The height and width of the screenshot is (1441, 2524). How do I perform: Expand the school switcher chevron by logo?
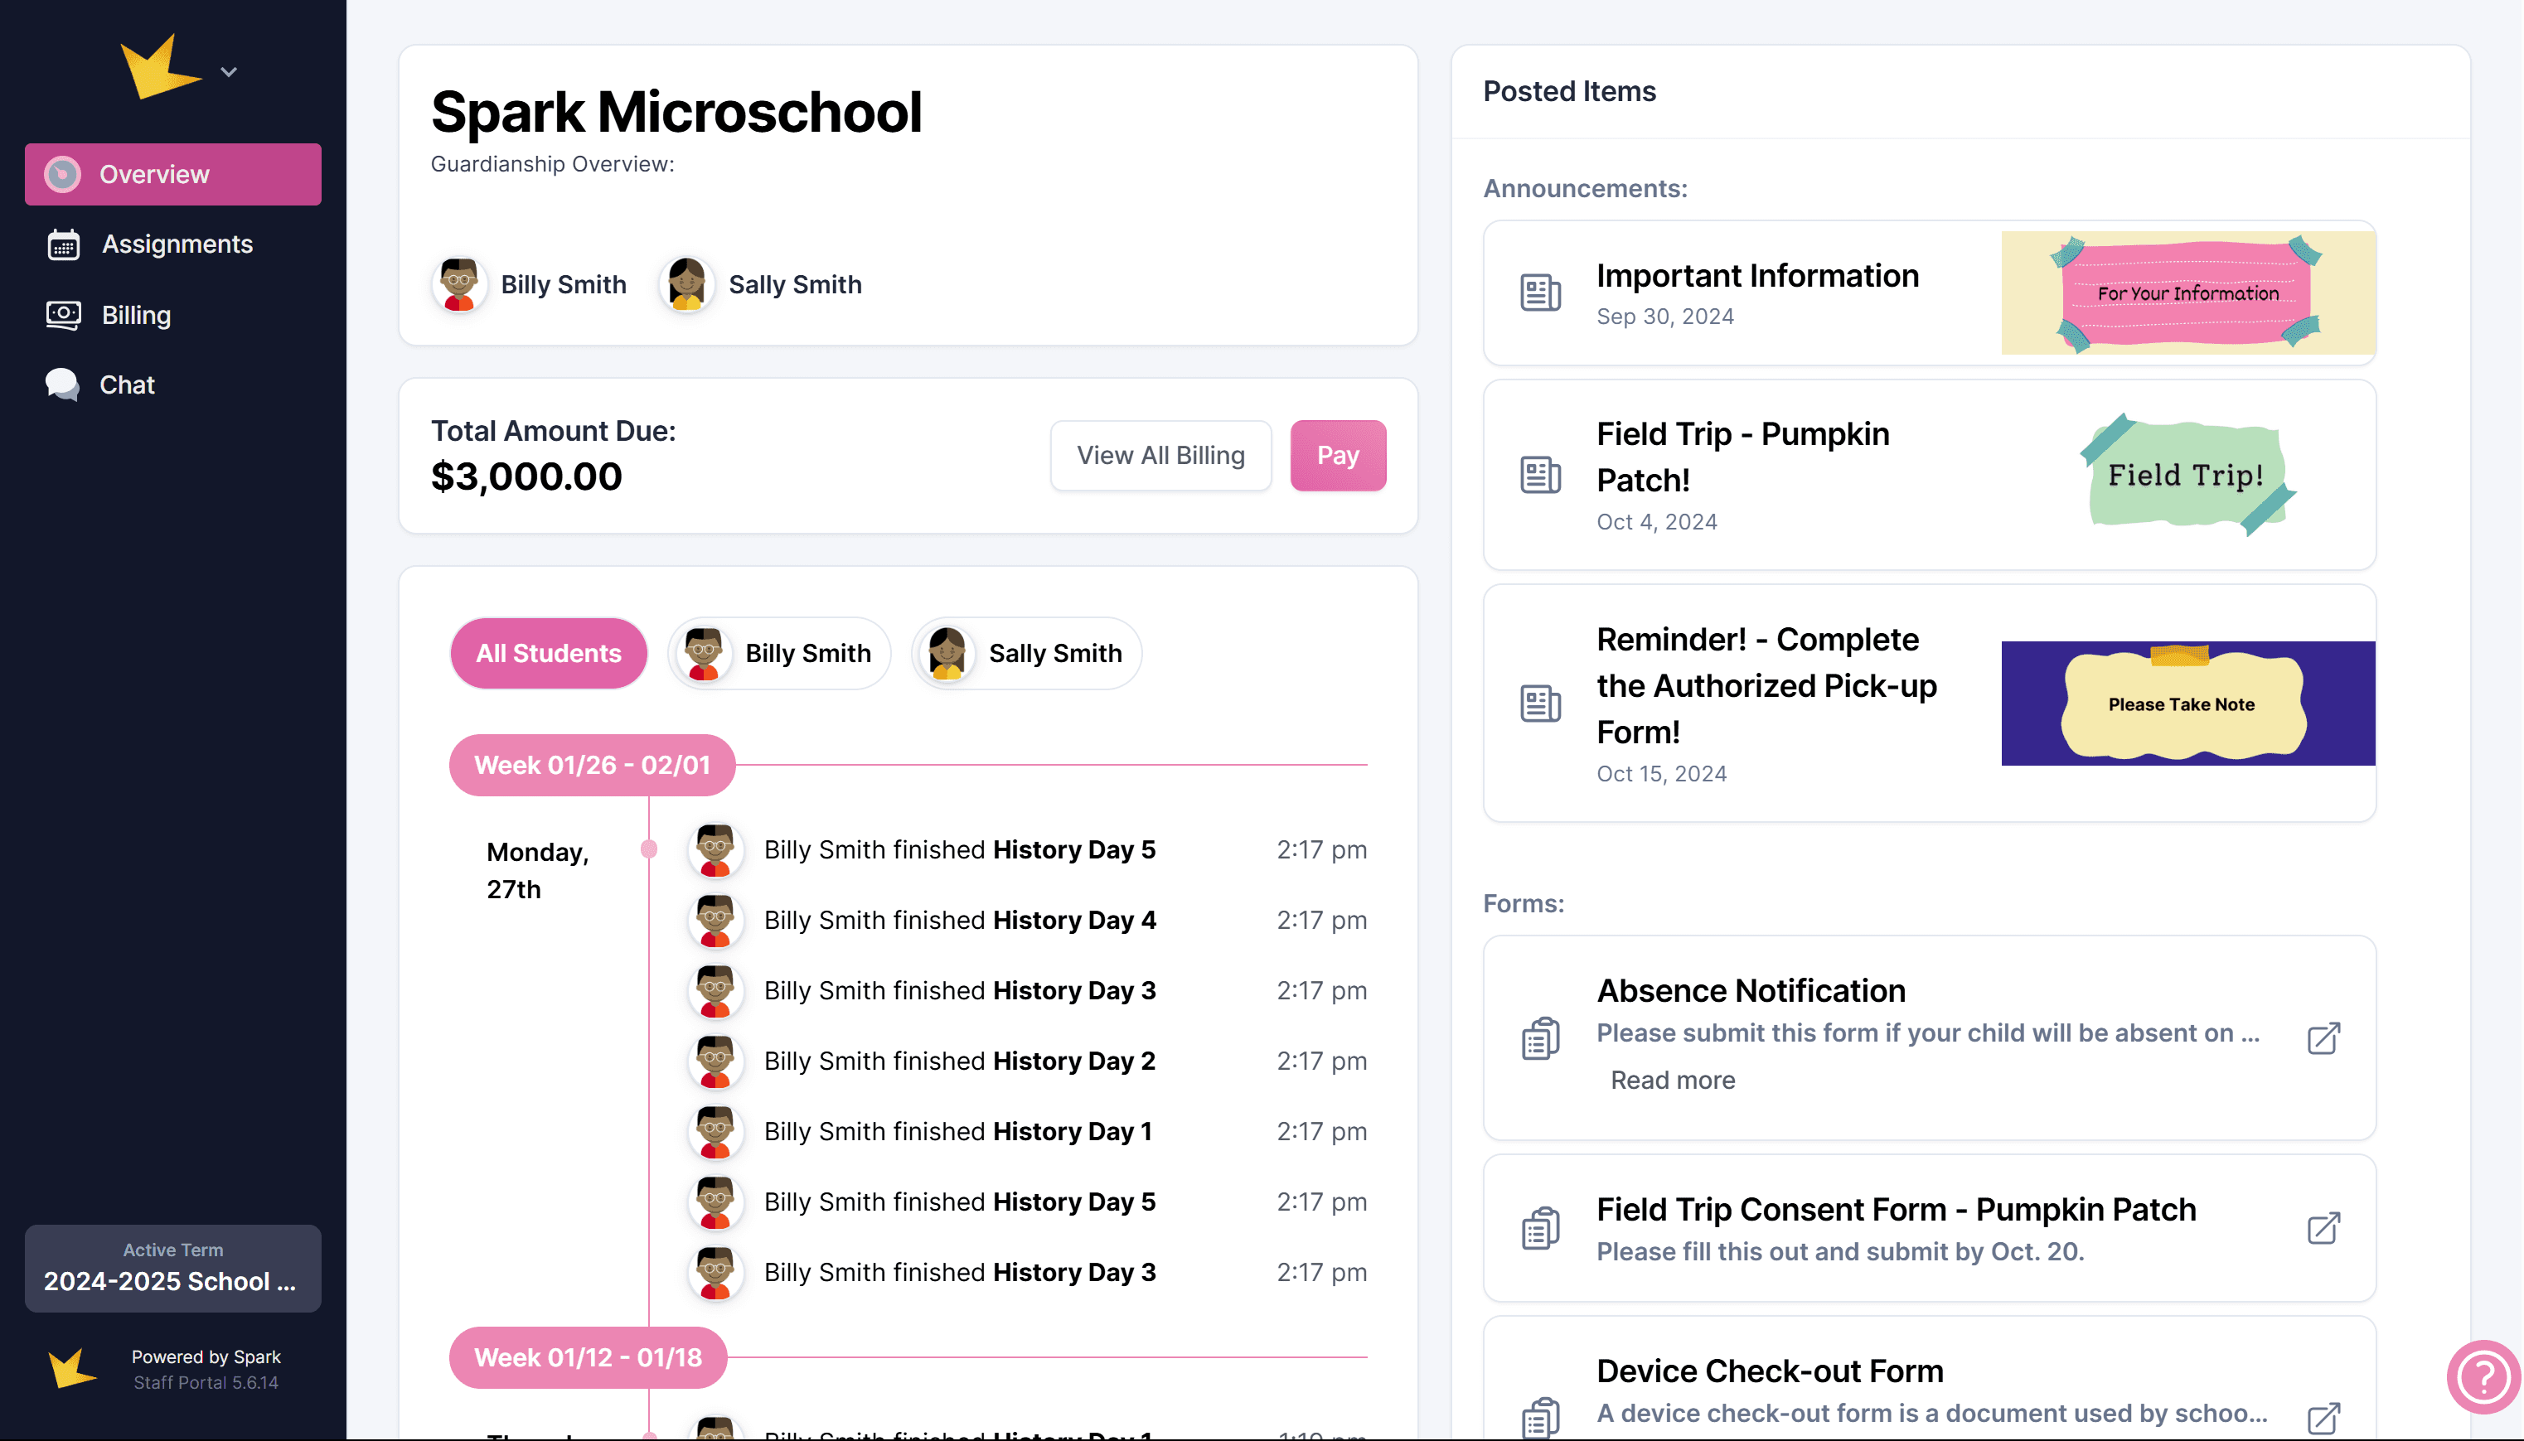tap(229, 72)
